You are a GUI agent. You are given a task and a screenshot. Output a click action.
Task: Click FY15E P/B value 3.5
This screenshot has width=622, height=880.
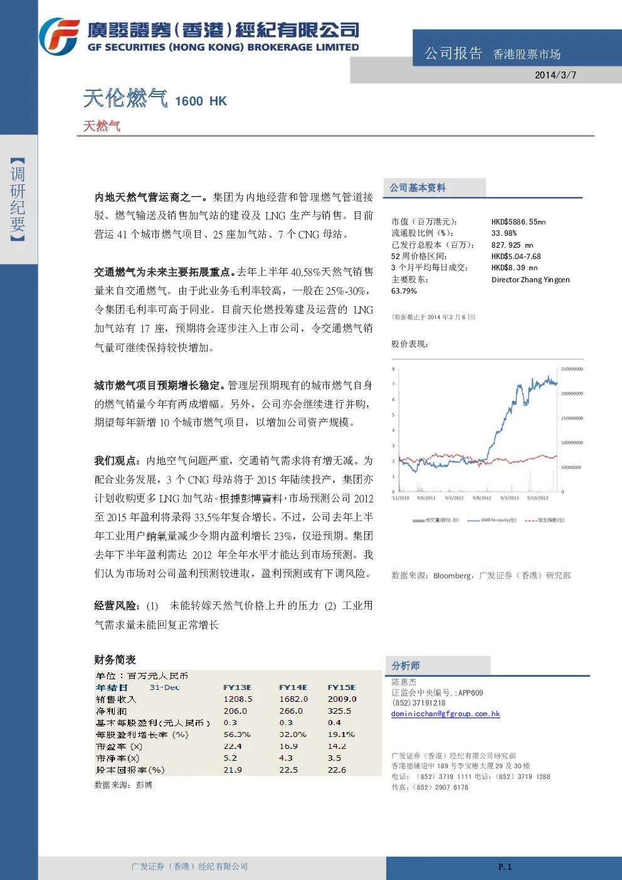(335, 758)
